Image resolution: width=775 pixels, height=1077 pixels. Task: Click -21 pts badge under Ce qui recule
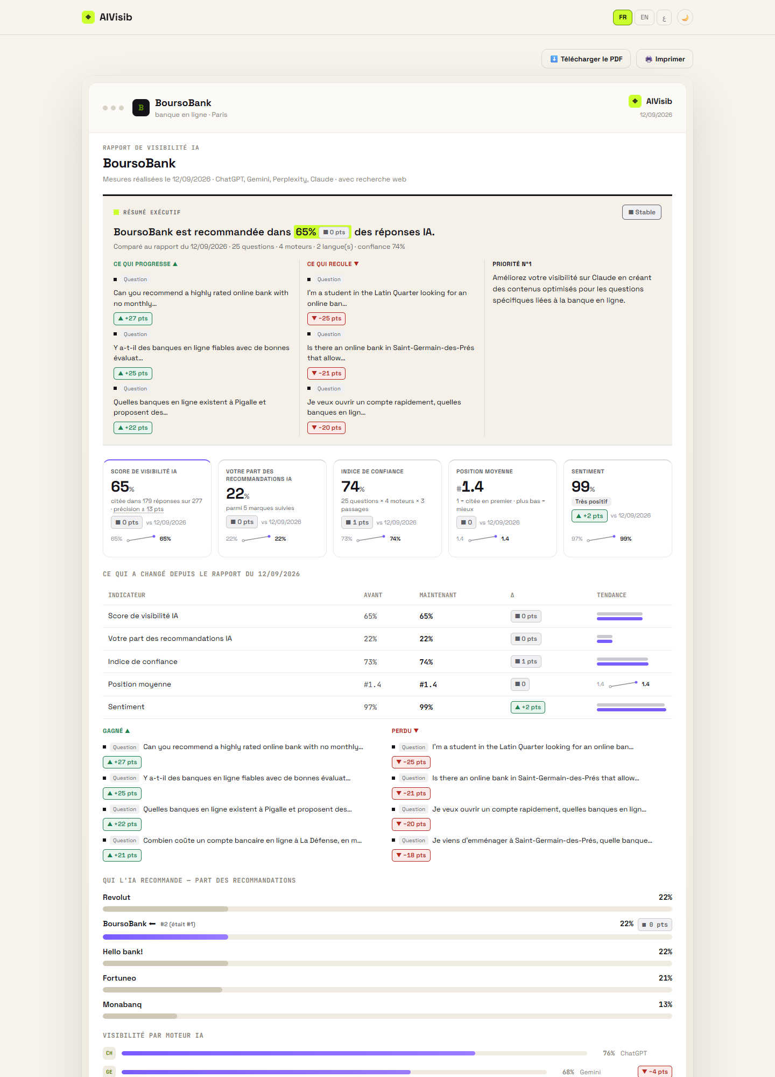[326, 373]
